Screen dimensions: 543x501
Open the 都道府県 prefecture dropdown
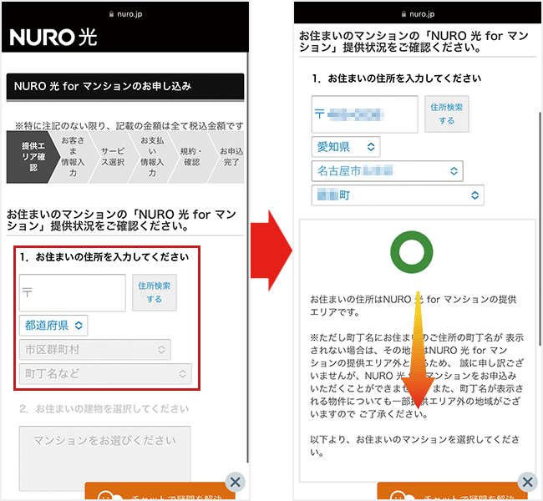(x=53, y=325)
